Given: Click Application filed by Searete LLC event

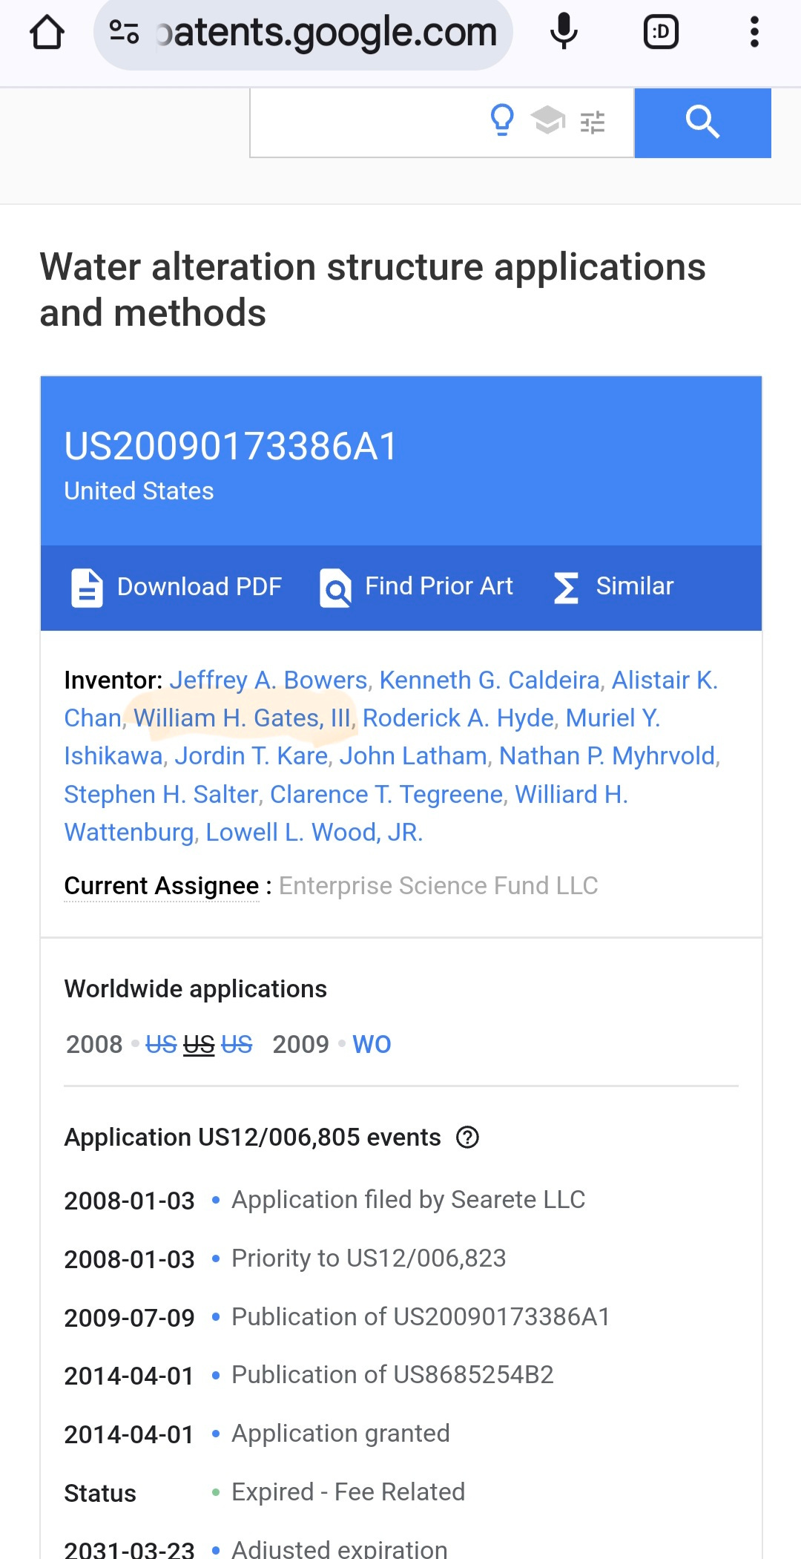Looking at the screenshot, I should click(408, 1199).
